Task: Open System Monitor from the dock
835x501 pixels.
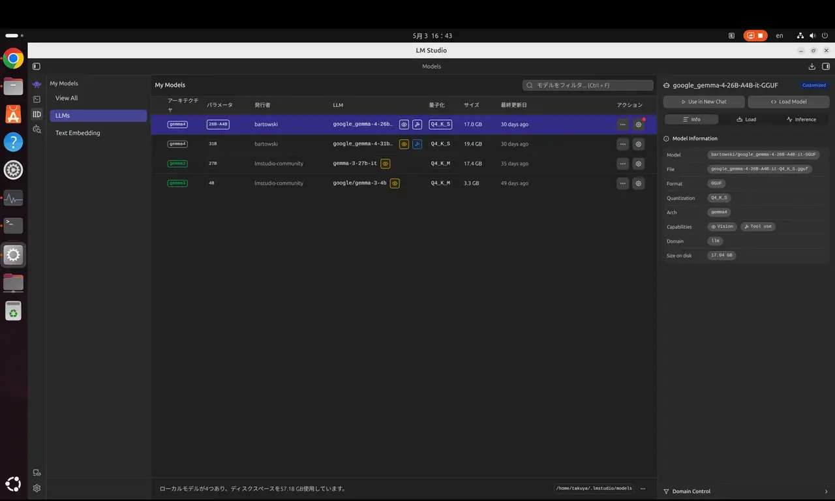Action: coord(13,198)
